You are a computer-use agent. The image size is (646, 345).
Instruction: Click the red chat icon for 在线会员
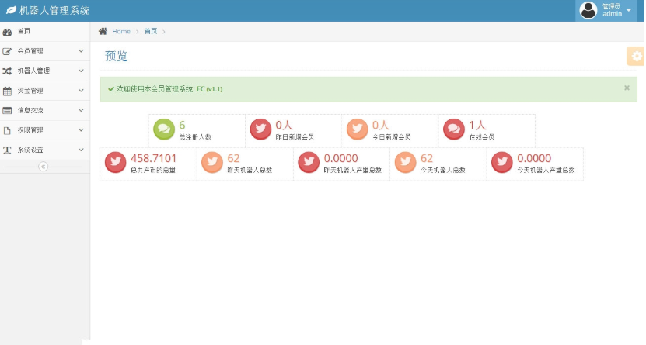tap(454, 129)
